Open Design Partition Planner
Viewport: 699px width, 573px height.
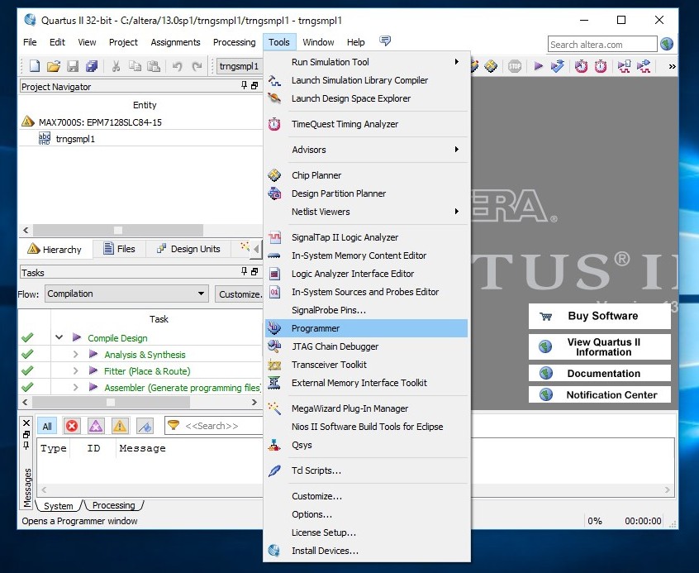[x=366, y=193]
